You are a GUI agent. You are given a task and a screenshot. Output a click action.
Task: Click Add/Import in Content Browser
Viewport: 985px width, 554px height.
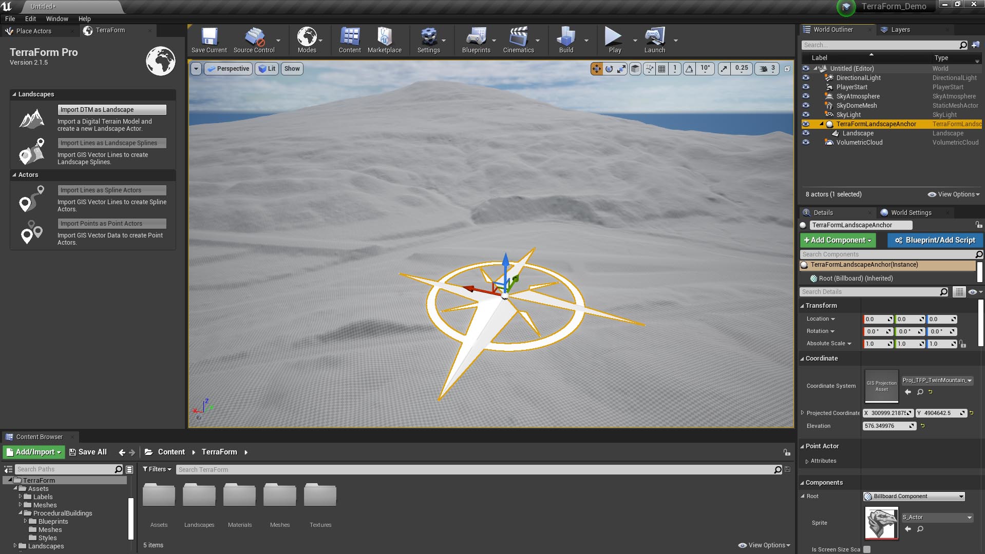(x=34, y=452)
